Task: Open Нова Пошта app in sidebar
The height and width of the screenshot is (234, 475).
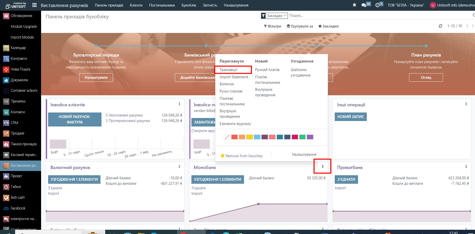Action: point(20,69)
